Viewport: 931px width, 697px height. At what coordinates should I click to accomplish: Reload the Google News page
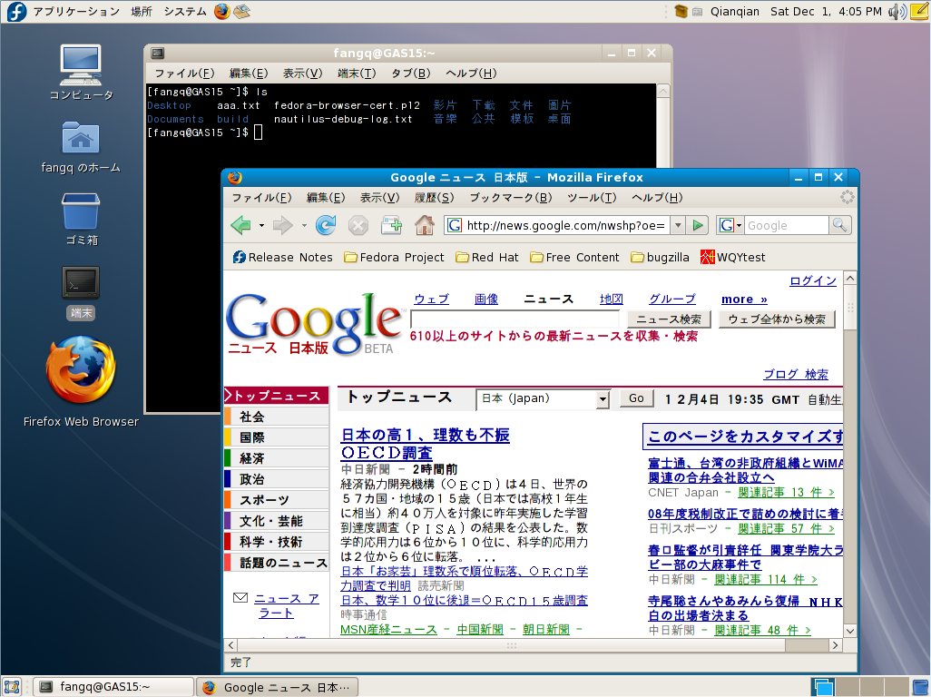click(x=326, y=226)
